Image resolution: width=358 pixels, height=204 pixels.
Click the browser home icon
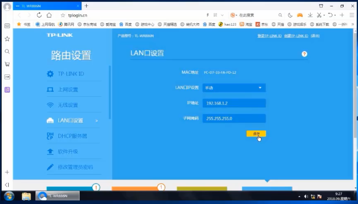coord(49,15)
